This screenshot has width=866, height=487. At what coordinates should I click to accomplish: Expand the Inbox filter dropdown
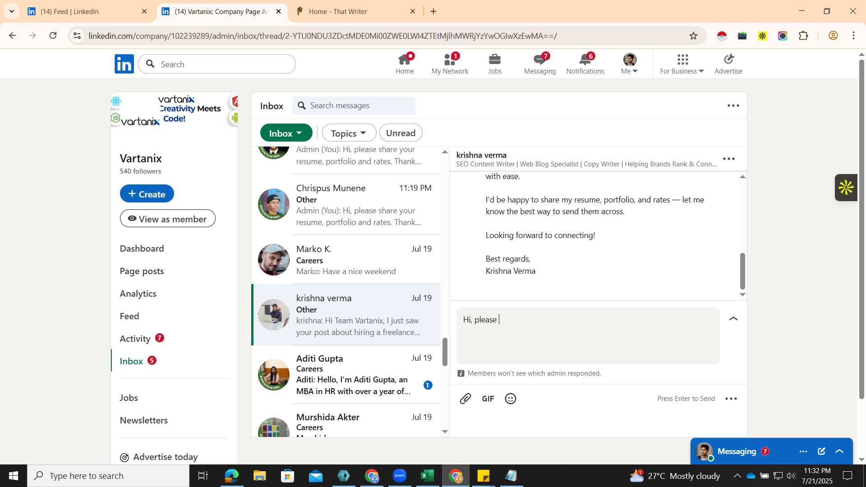pos(286,133)
